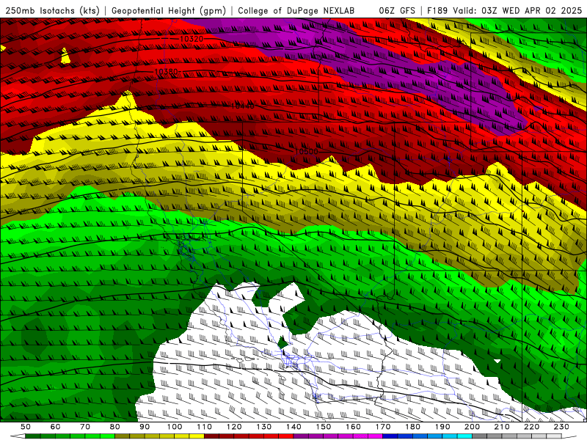
Task: Click the 120 value on the color scale
Action: point(234,427)
